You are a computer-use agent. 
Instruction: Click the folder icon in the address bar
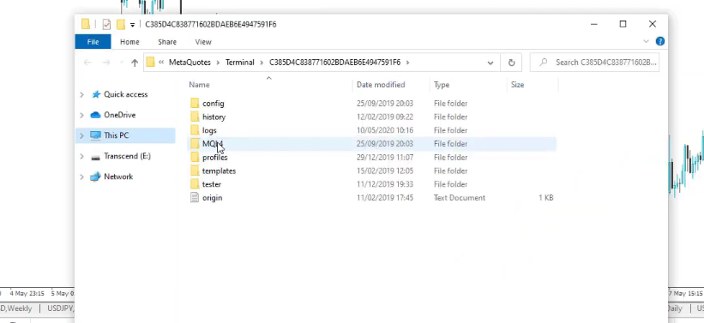(x=150, y=63)
